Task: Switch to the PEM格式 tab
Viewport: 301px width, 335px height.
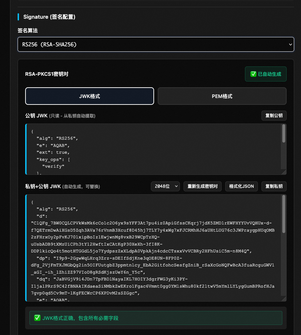Action: coord(222,96)
